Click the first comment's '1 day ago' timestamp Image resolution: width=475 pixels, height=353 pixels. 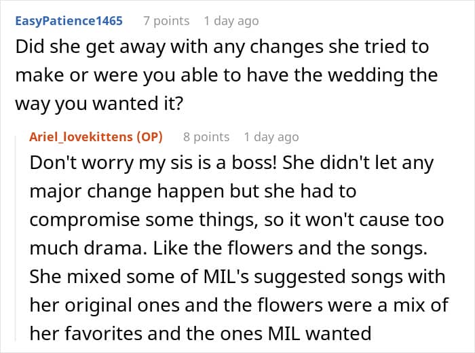click(x=231, y=20)
